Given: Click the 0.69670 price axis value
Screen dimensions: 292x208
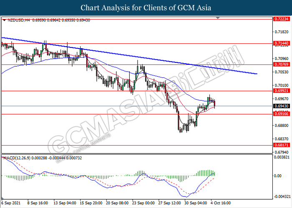Looking at the screenshot, I should point(282,99).
